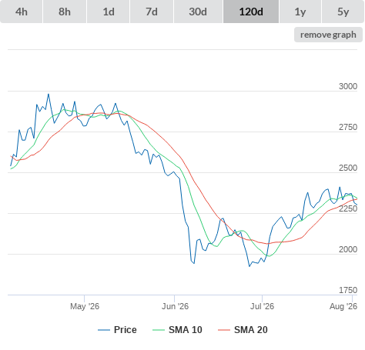Click the May '26 axis label
Image resolution: width=365 pixels, height=350 pixels.
(85, 306)
